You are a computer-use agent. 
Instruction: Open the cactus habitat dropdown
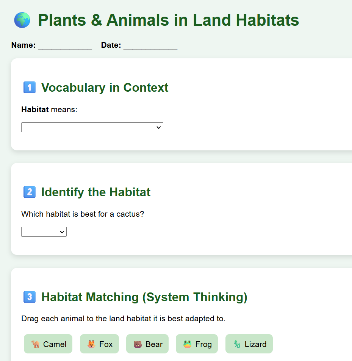(x=44, y=232)
